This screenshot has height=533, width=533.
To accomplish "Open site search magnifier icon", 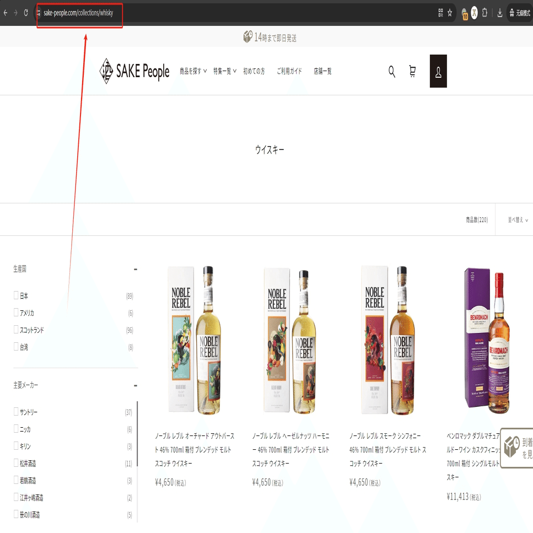I will click(x=392, y=72).
